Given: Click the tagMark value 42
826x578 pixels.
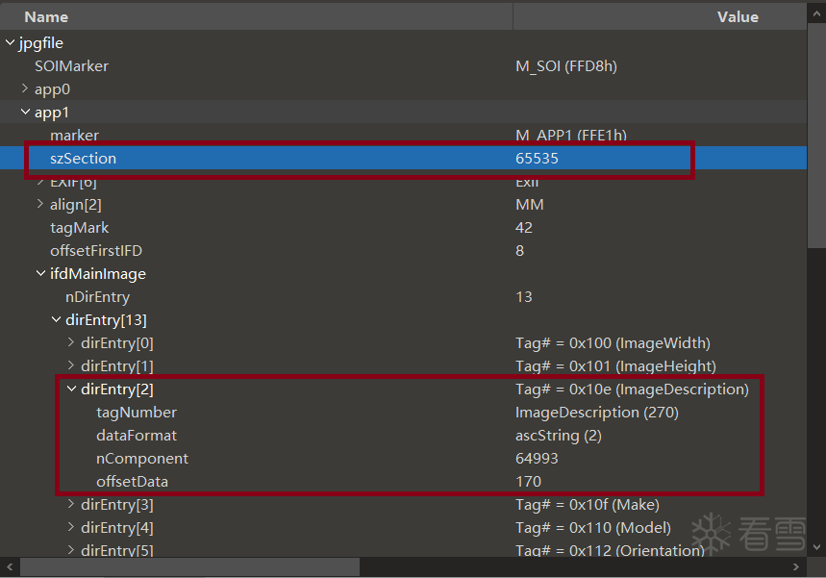Looking at the screenshot, I should tap(524, 228).
